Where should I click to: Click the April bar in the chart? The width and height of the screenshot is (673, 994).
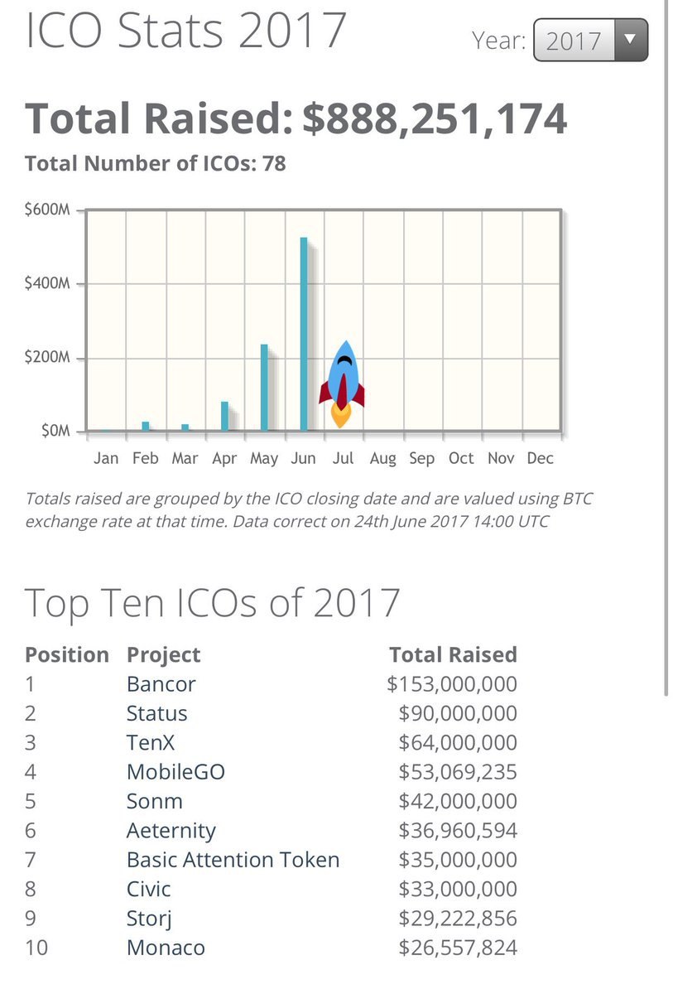(x=224, y=416)
